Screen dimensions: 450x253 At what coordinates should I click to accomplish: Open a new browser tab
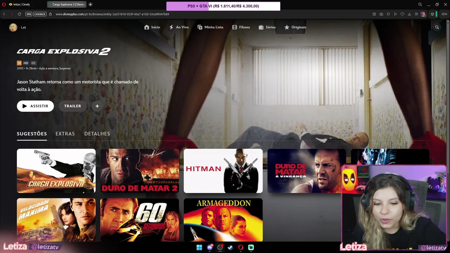(90, 5)
